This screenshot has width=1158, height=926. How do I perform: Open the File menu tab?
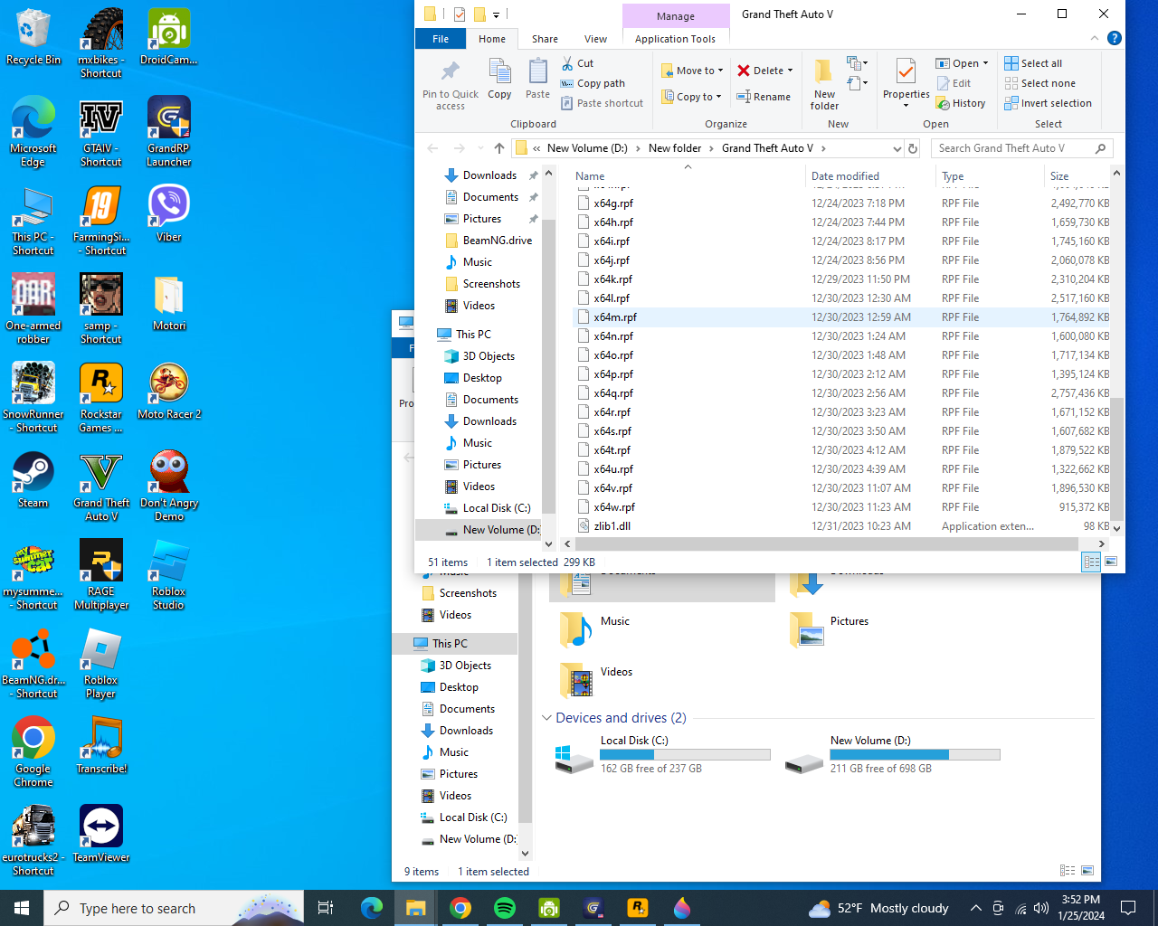pyautogui.click(x=441, y=39)
